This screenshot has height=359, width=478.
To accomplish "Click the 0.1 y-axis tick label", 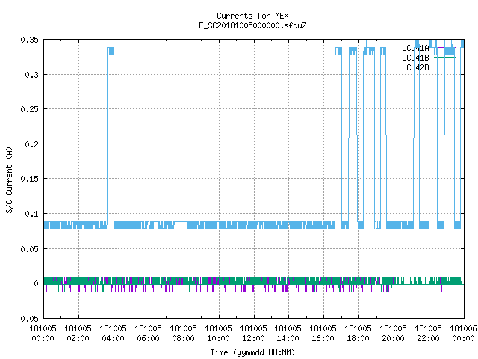I will [32, 214].
